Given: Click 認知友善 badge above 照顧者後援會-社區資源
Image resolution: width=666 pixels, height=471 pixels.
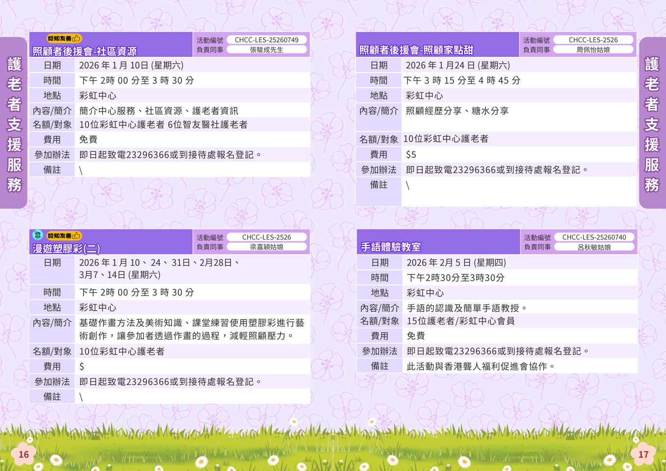Looking at the screenshot, I should 64,38.
